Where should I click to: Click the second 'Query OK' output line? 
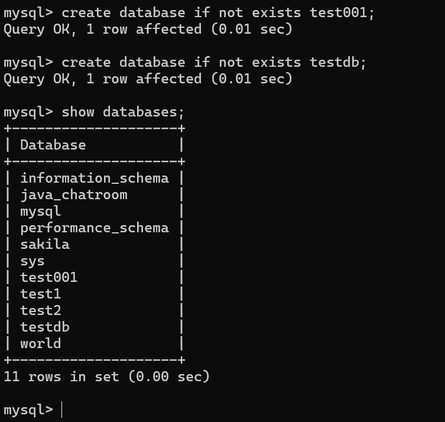pos(148,79)
